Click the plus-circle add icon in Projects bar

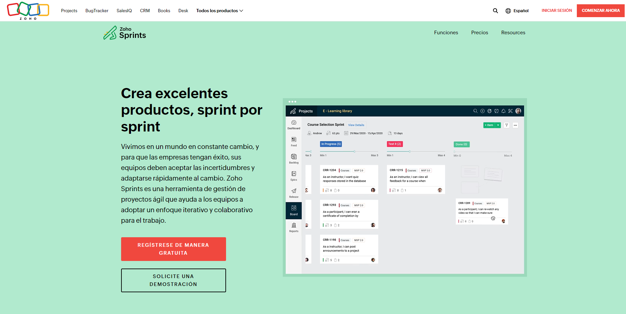pyautogui.click(x=482, y=111)
